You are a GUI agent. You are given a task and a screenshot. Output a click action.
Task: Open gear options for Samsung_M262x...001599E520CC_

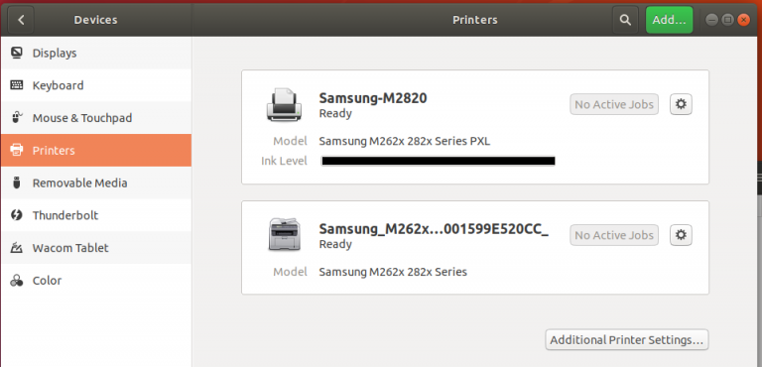tap(681, 235)
